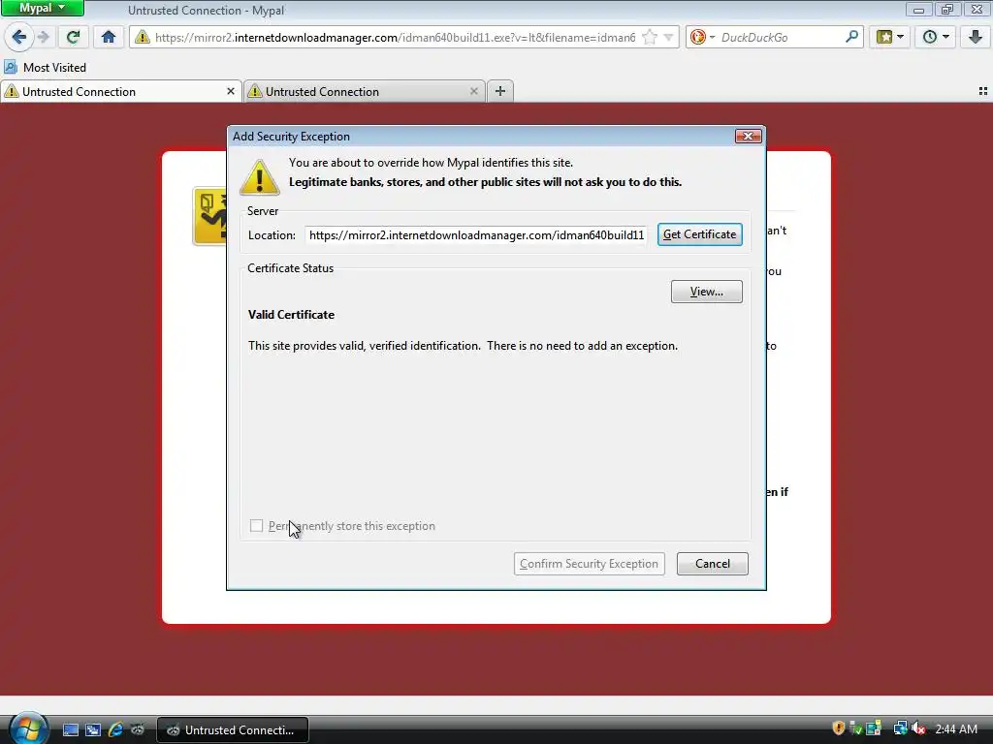Launch Internet Explorer from quick launch
The height and width of the screenshot is (744, 993).
point(115,729)
